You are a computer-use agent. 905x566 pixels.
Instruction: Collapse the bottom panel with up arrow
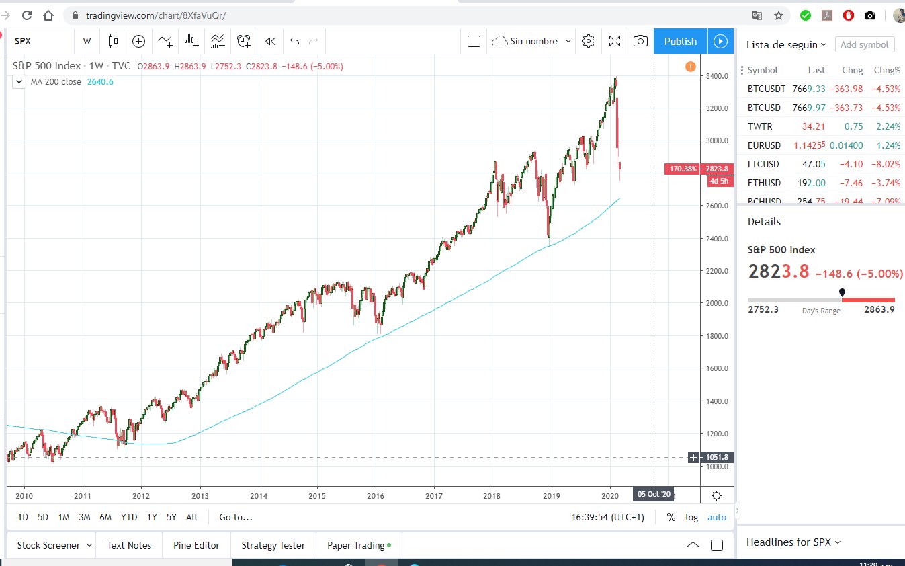pos(692,544)
